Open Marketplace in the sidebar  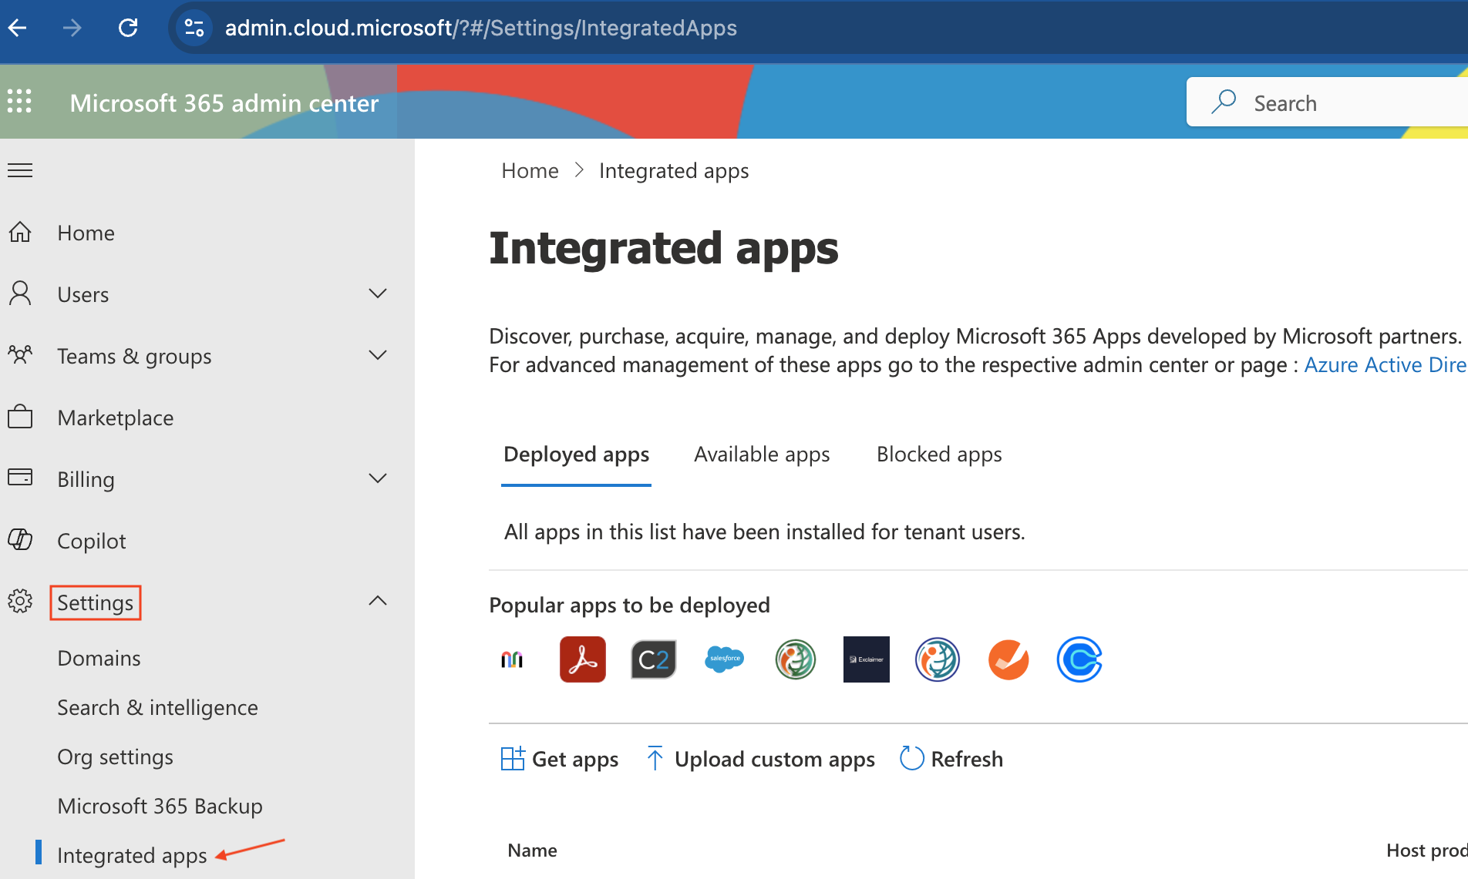click(x=116, y=418)
